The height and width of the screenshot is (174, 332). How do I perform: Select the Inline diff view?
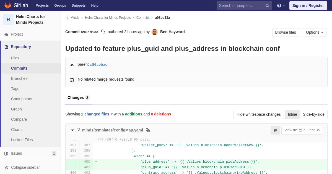(x=292, y=114)
